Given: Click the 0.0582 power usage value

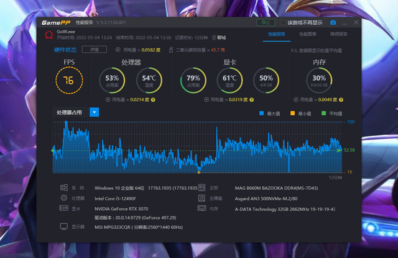Looking at the screenshot, I should [x=151, y=50].
